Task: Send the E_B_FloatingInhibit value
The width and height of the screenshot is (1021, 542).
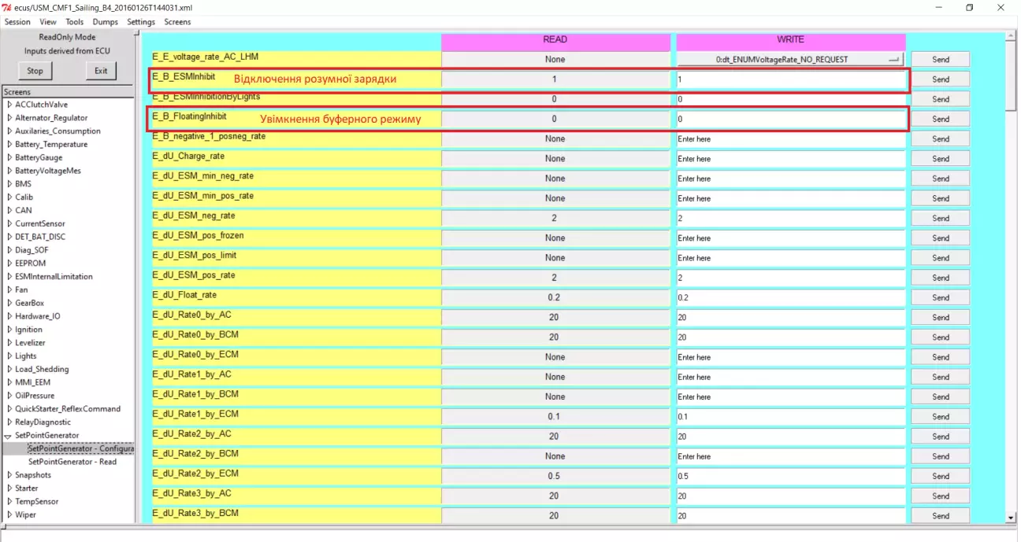Action: 941,119
